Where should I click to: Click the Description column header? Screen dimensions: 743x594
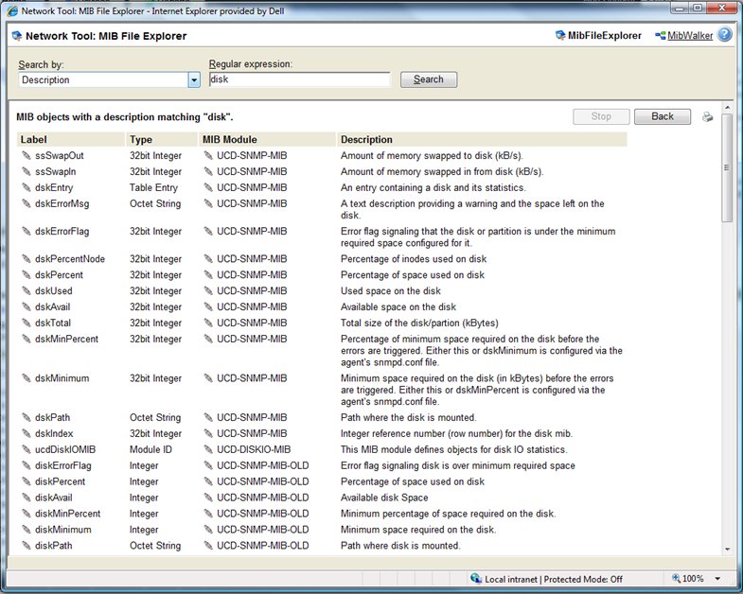coord(366,140)
